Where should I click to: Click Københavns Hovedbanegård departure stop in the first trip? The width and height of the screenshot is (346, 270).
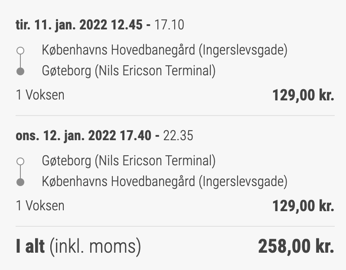click(165, 50)
